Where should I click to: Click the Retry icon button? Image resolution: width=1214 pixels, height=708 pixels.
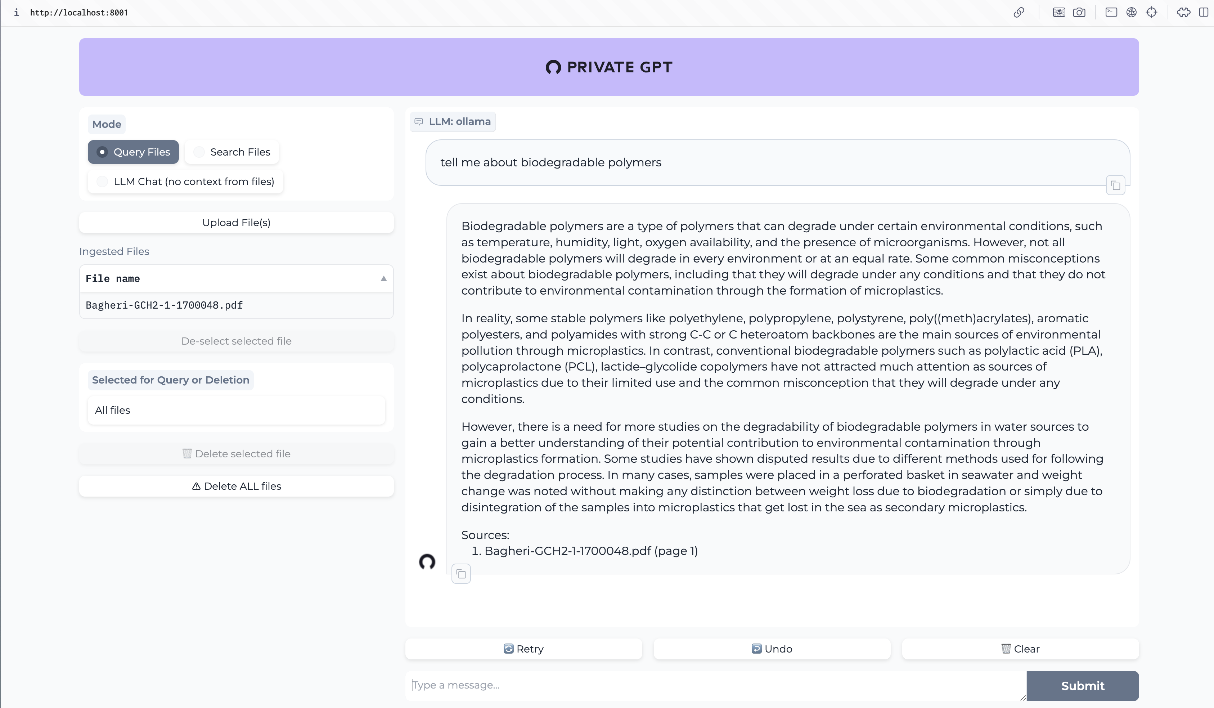click(509, 648)
